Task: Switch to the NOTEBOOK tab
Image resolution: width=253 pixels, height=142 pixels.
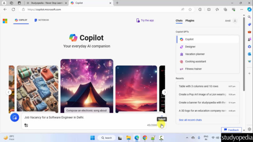Action: pyautogui.click(x=42, y=20)
